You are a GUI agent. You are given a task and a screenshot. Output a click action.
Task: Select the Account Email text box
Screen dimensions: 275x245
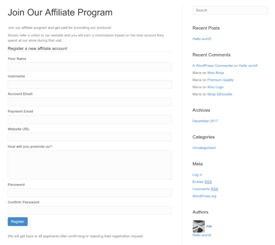tap(90, 102)
